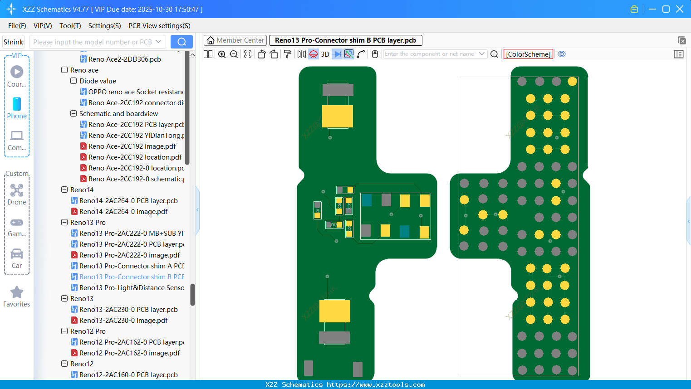
Task: Click the zoom in magnifier icon
Action: coord(222,54)
